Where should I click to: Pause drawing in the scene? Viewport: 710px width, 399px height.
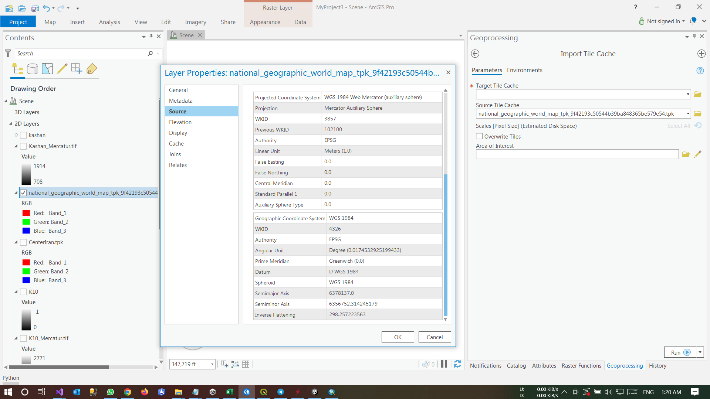point(444,364)
